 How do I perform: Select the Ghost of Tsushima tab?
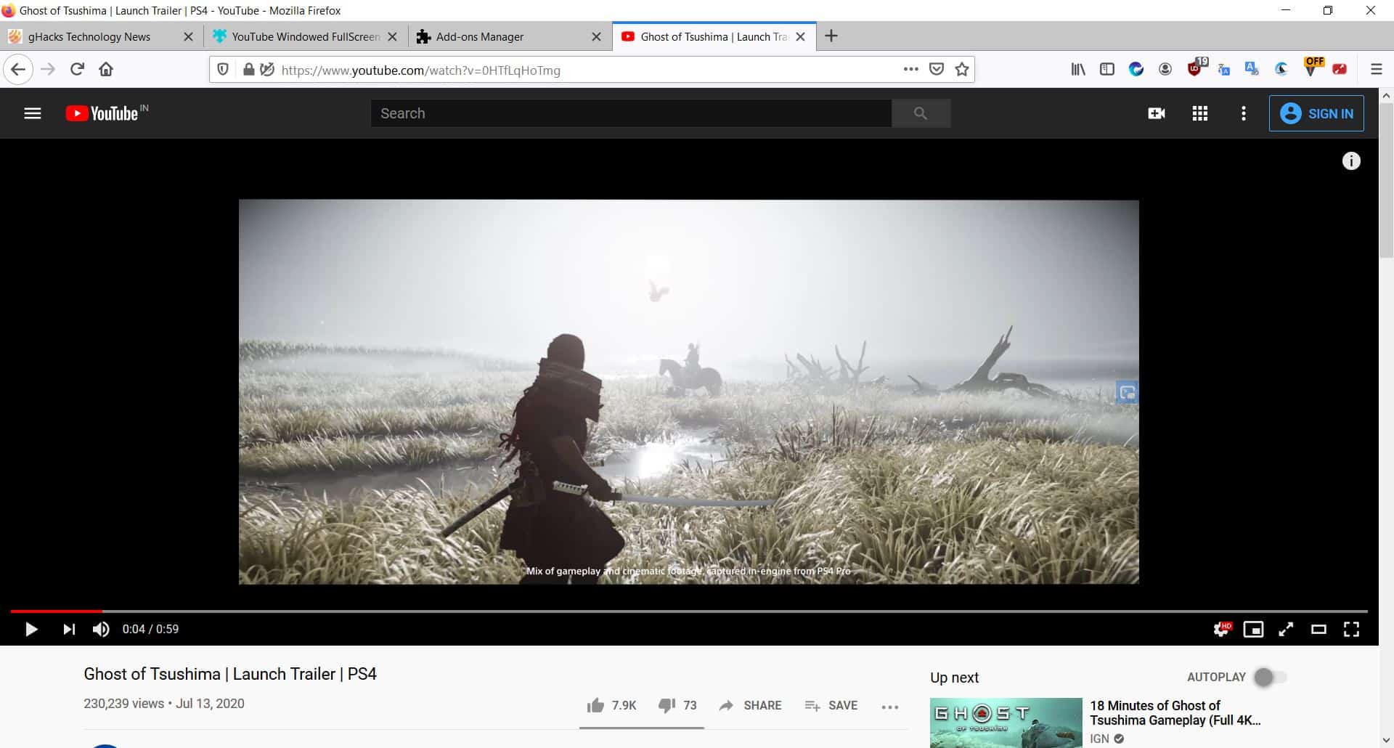[714, 36]
